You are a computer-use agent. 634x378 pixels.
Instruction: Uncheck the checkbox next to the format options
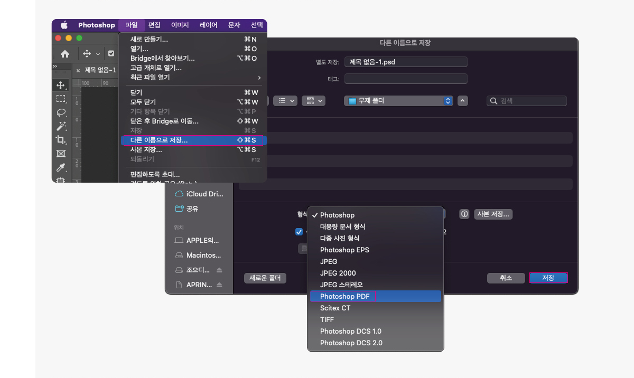[299, 231]
